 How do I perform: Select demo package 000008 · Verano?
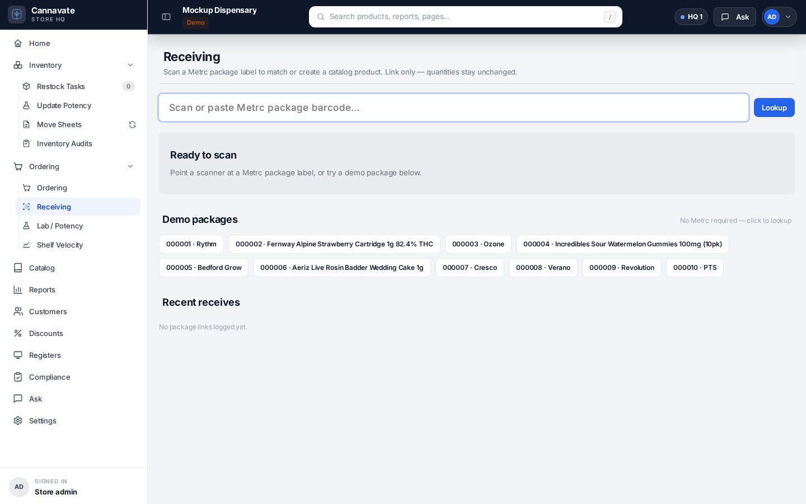pos(543,268)
